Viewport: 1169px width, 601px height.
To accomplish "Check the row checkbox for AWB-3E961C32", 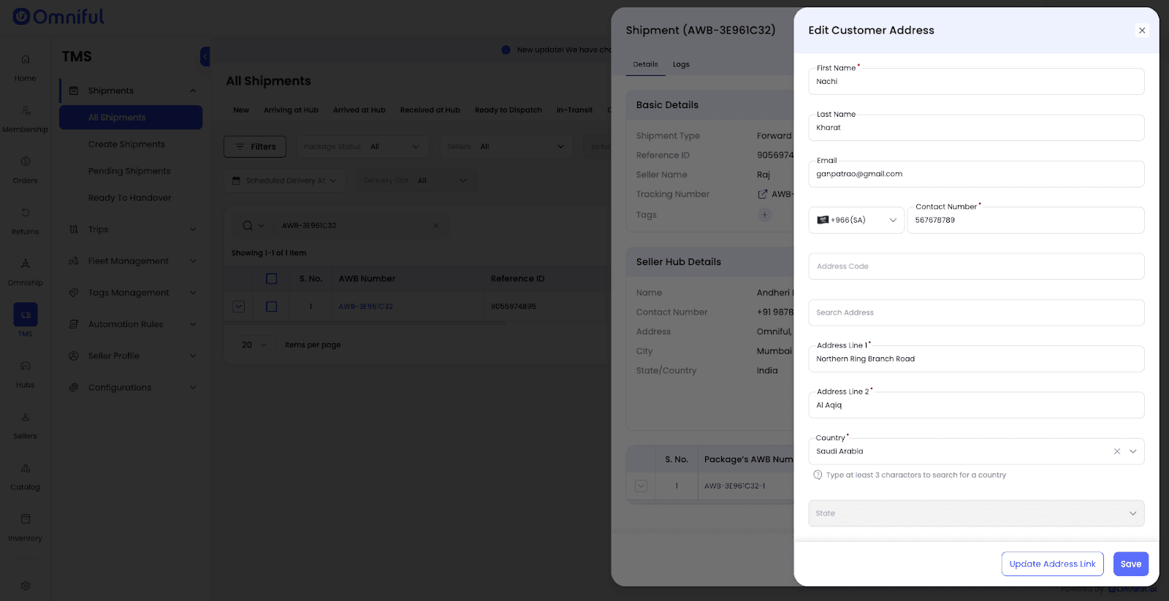I will (x=271, y=307).
